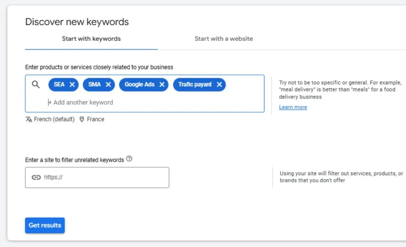Click 'Enter a site to filter unrelated keywords' label

coord(75,160)
